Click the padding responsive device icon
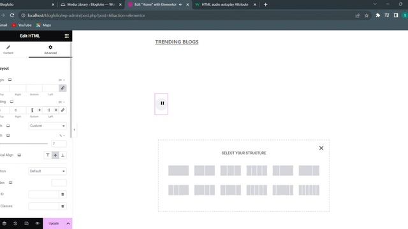The image size is (408, 229). pyautogui.click(x=11, y=102)
